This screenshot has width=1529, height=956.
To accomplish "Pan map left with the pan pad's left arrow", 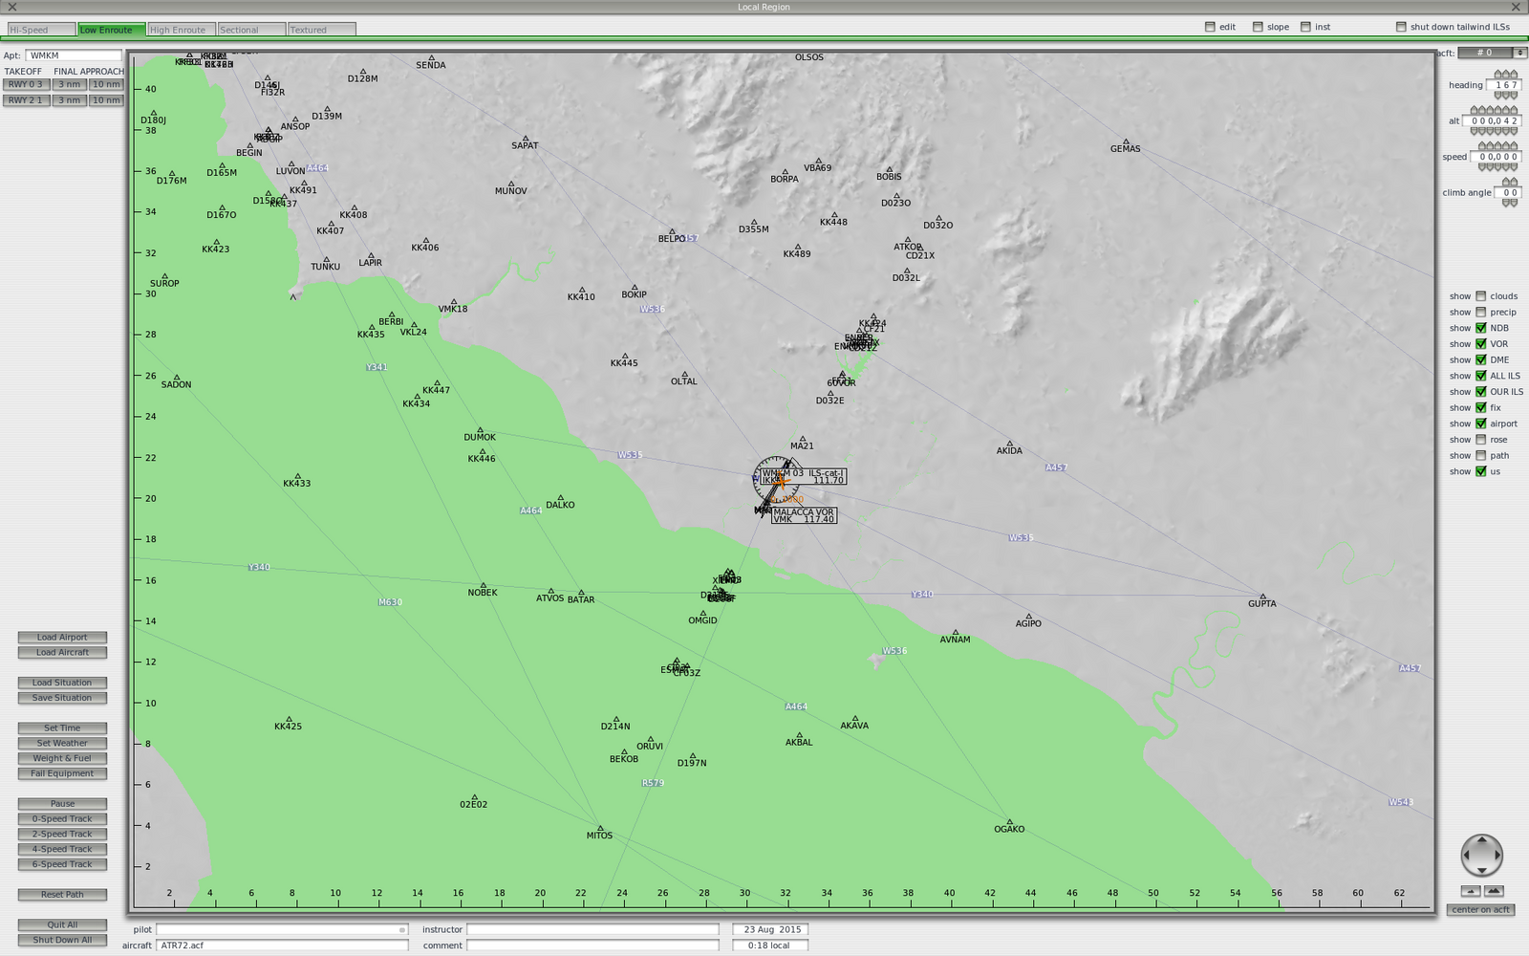I will [1466, 856].
